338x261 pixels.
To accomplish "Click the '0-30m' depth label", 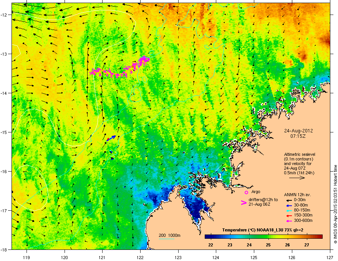I will [x=300, y=200].
